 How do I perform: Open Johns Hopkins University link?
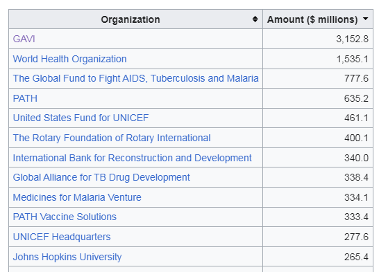click(67, 257)
